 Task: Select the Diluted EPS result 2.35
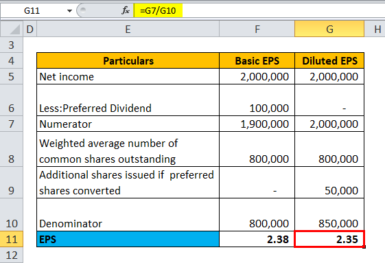[329, 239]
